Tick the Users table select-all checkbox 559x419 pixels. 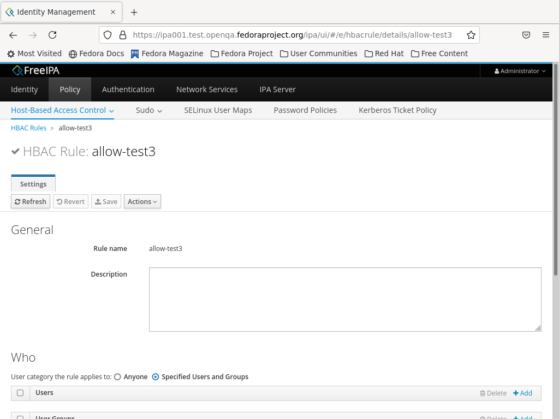(20, 393)
